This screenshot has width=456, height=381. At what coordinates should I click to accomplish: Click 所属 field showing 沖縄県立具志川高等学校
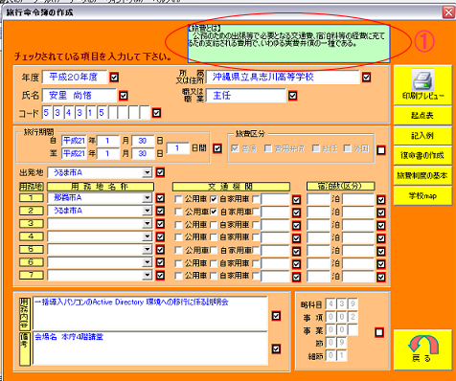283,78
